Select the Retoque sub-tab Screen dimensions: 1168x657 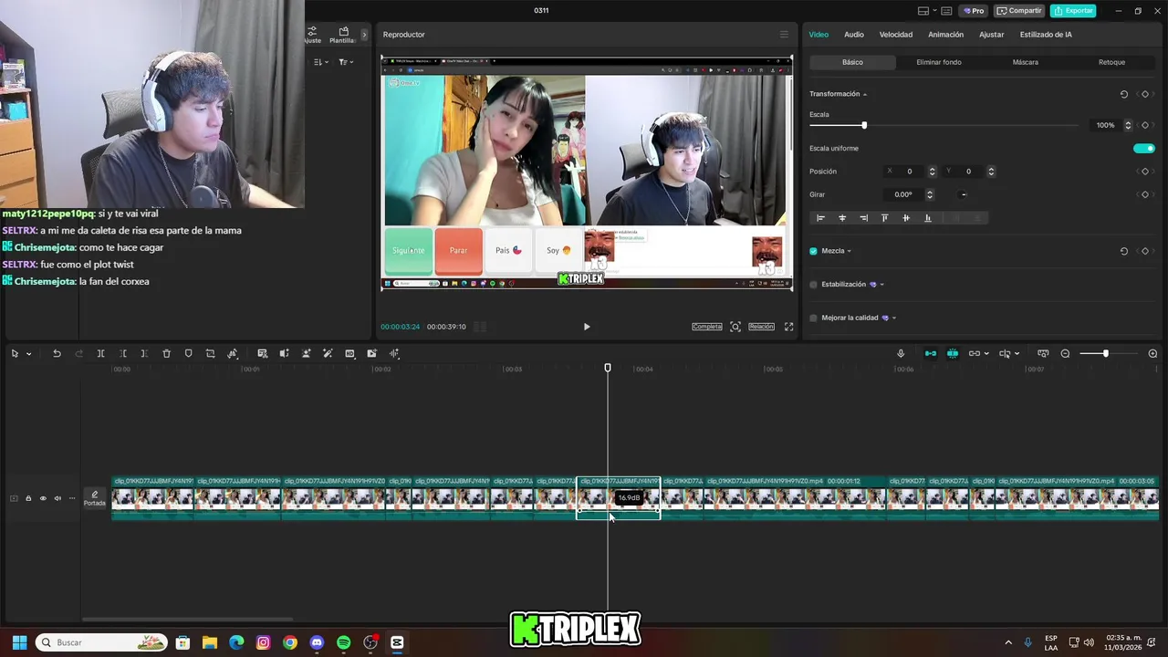1111,62
